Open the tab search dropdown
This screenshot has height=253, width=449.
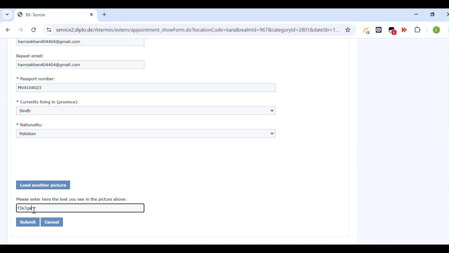(7, 15)
